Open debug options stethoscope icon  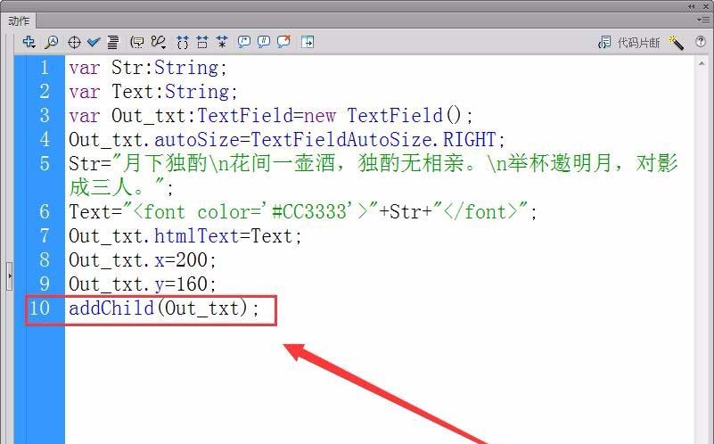159,43
